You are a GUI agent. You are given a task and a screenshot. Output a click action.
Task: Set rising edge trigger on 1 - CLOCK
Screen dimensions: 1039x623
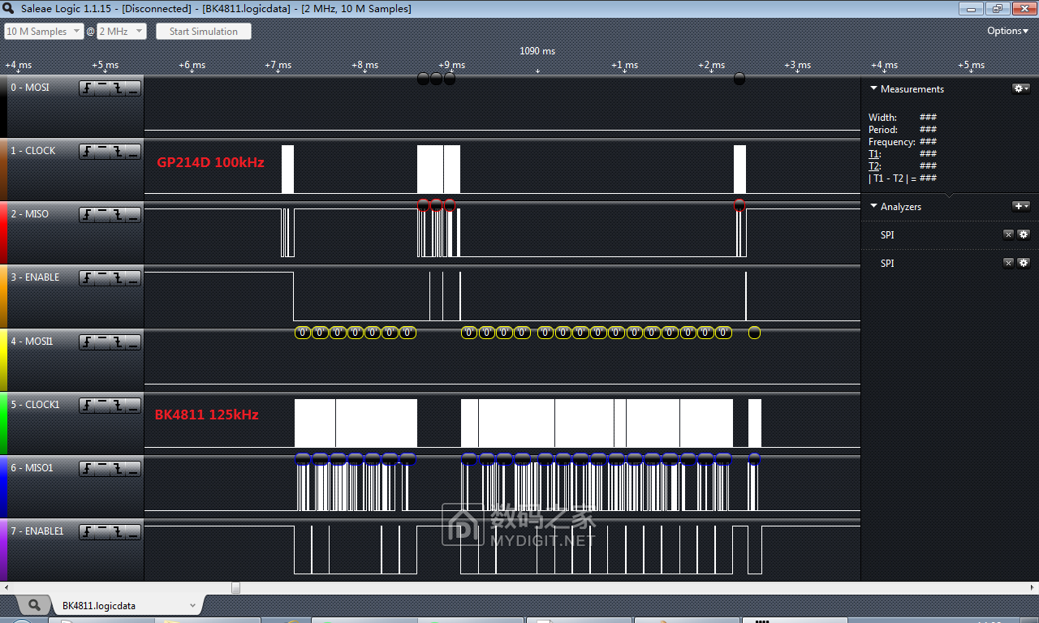click(87, 152)
